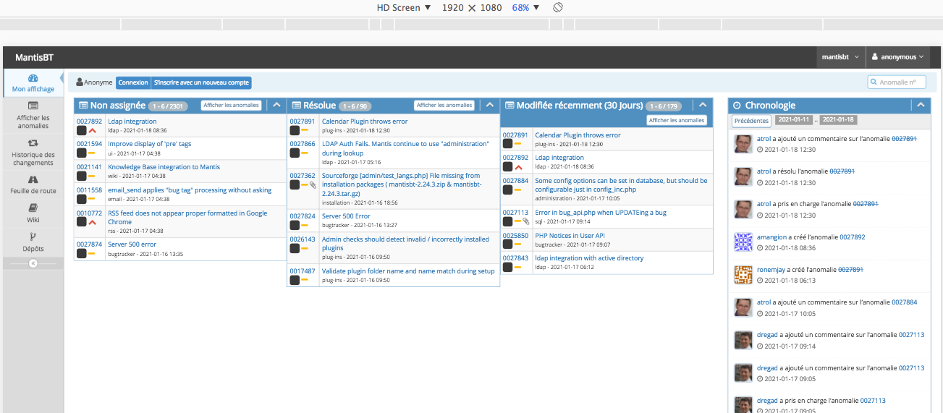Image resolution: width=943 pixels, height=413 pixels.
Task: Collapse the Non assignée panel
Action: 276,105
